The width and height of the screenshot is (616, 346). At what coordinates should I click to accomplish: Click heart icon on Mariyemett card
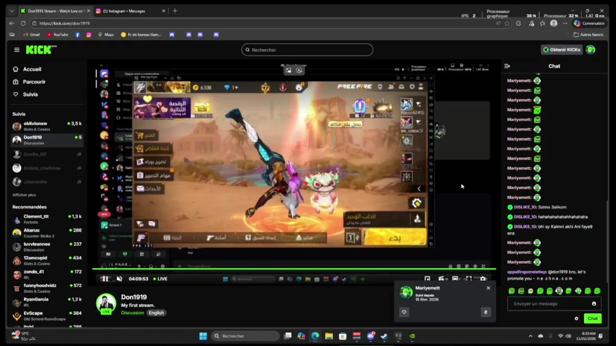point(404,312)
